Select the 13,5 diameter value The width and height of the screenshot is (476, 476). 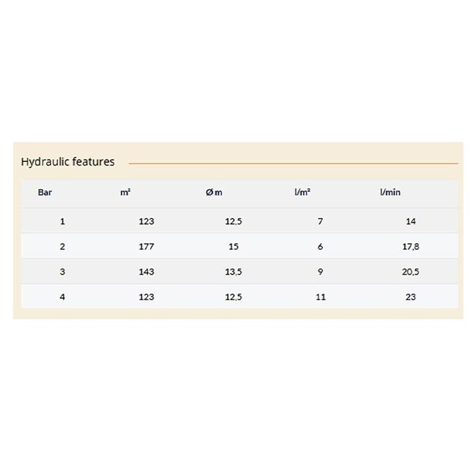pyautogui.click(x=234, y=272)
